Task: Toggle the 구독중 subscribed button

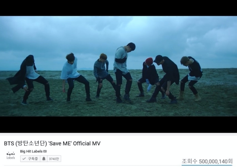Action: [x=30, y=159]
